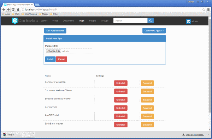The width and height of the screenshot is (212, 139).
Task: Uninstall ArcGIS Portal
Action: (x=121, y=116)
